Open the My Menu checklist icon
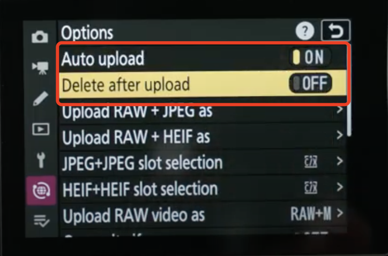This screenshot has height=256, width=388. 42,221
